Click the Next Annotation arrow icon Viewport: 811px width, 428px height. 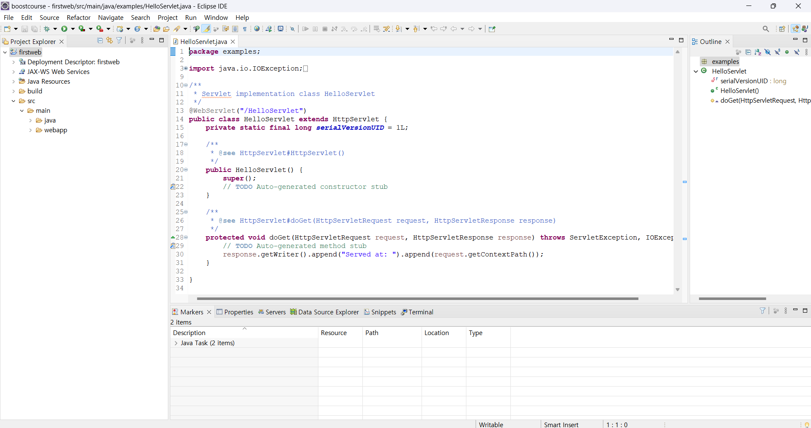coord(398,29)
